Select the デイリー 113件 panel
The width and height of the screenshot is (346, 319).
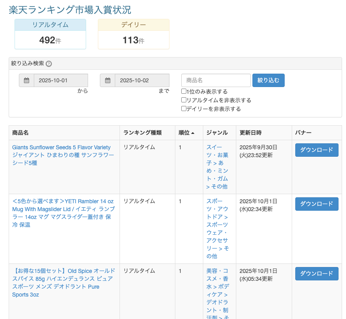click(134, 34)
